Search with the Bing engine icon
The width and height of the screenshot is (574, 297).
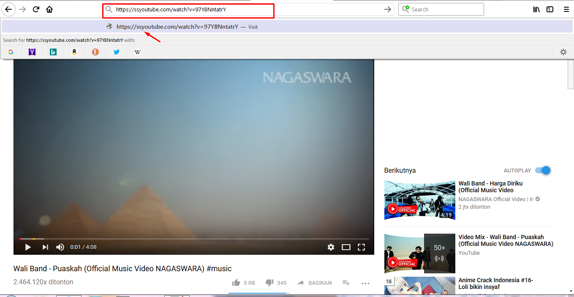coord(53,52)
